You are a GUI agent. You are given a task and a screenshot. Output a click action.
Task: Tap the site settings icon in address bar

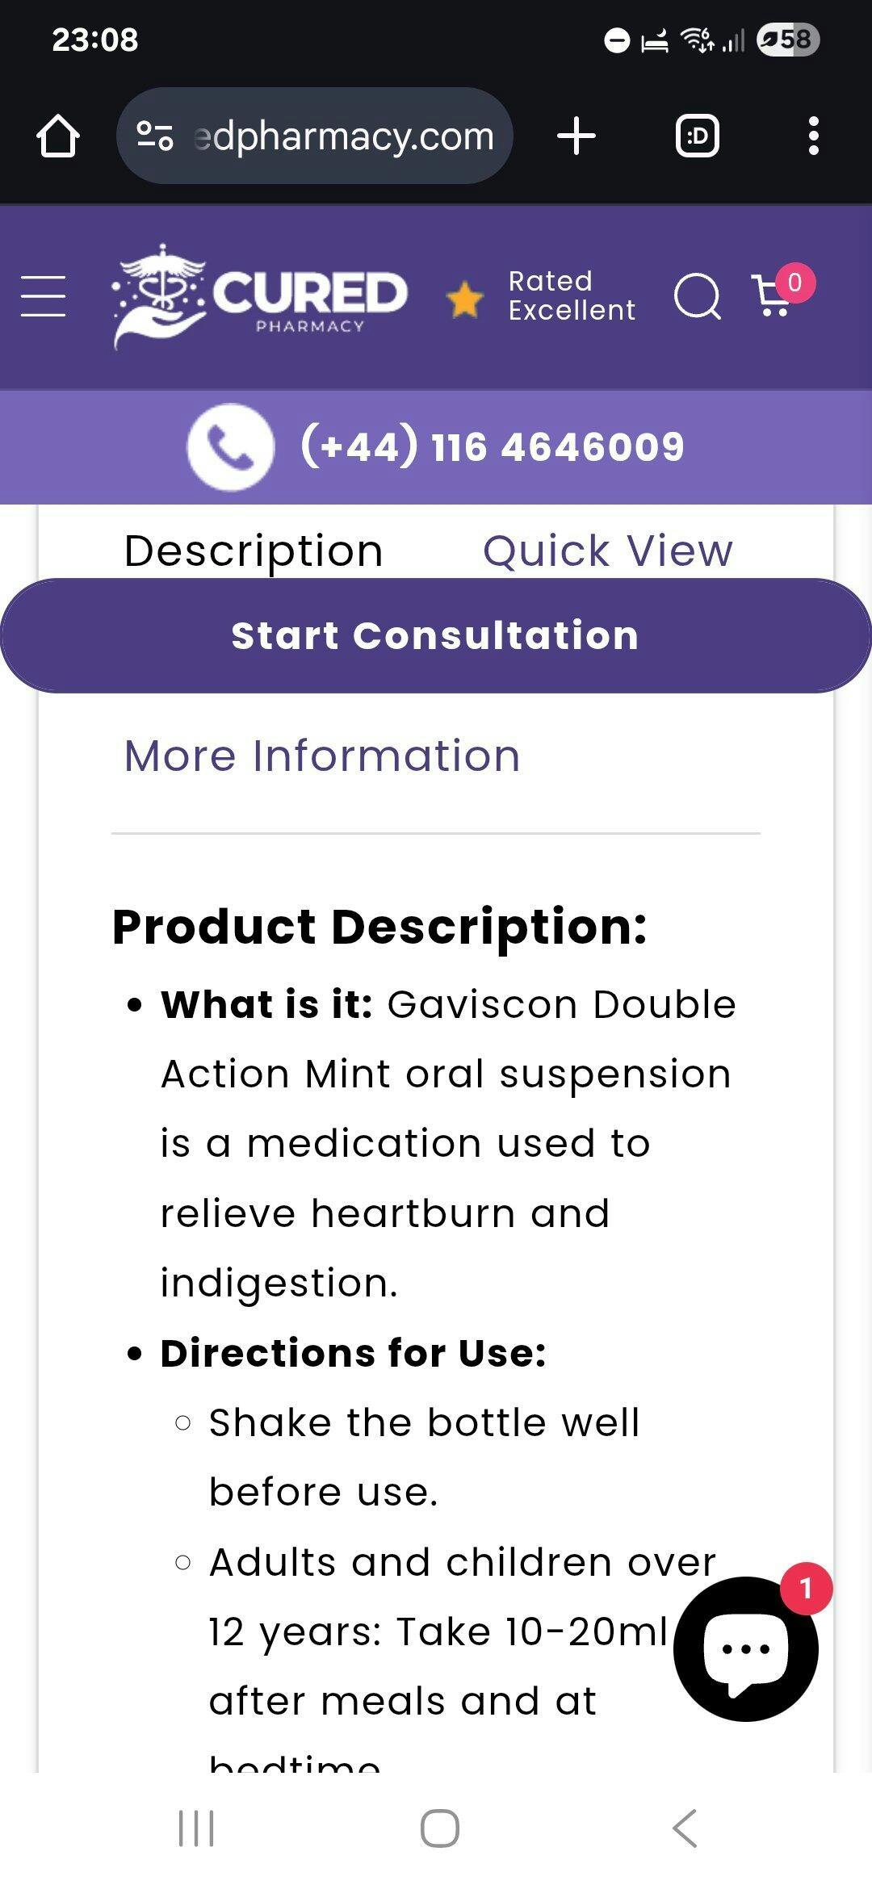[155, 136]
